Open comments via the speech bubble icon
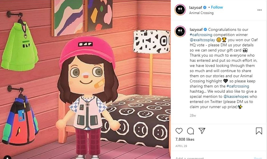Viewport: 267px width, 159px height. [190, 131]
